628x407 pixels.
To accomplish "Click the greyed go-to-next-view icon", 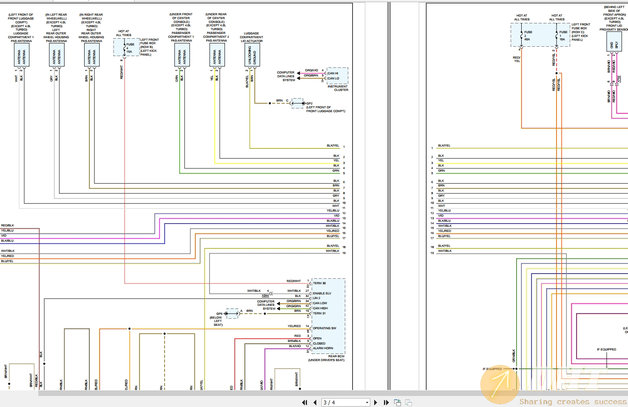I will pyautogui.click(x=409, y=402).
